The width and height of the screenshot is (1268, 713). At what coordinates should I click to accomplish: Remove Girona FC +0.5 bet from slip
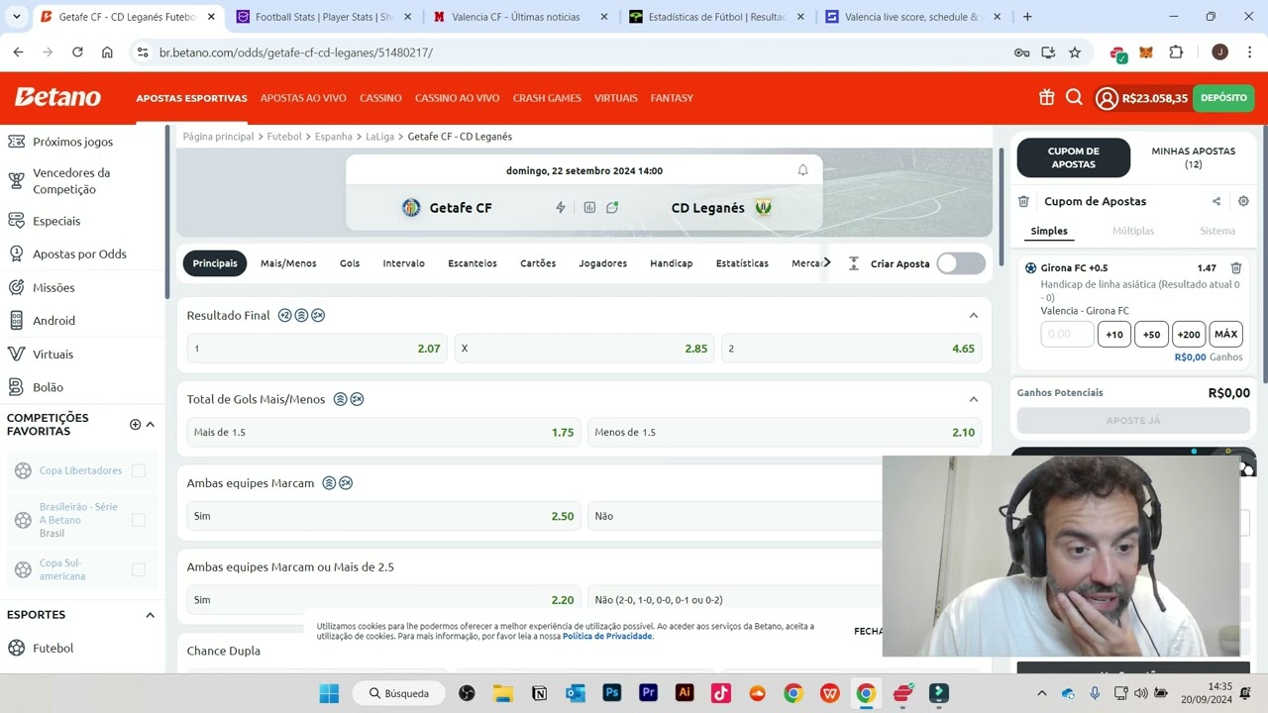[x=1236, y=268]
